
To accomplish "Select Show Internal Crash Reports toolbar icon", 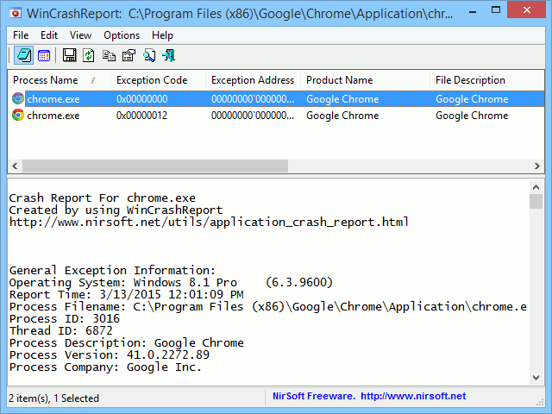I will [23, 55].
